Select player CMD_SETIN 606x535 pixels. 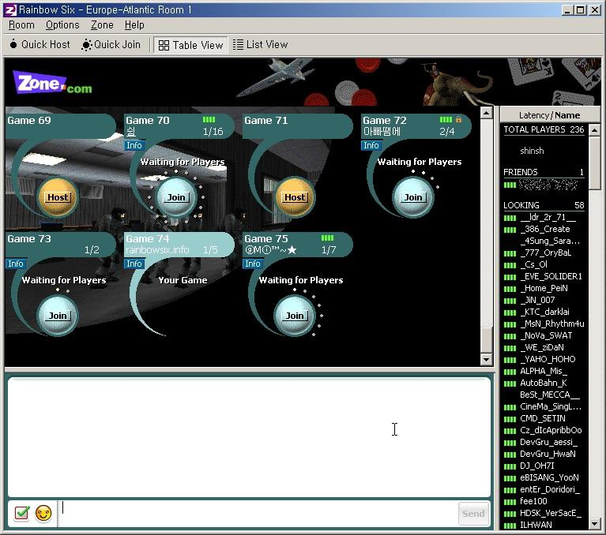[x=543, y=418]
